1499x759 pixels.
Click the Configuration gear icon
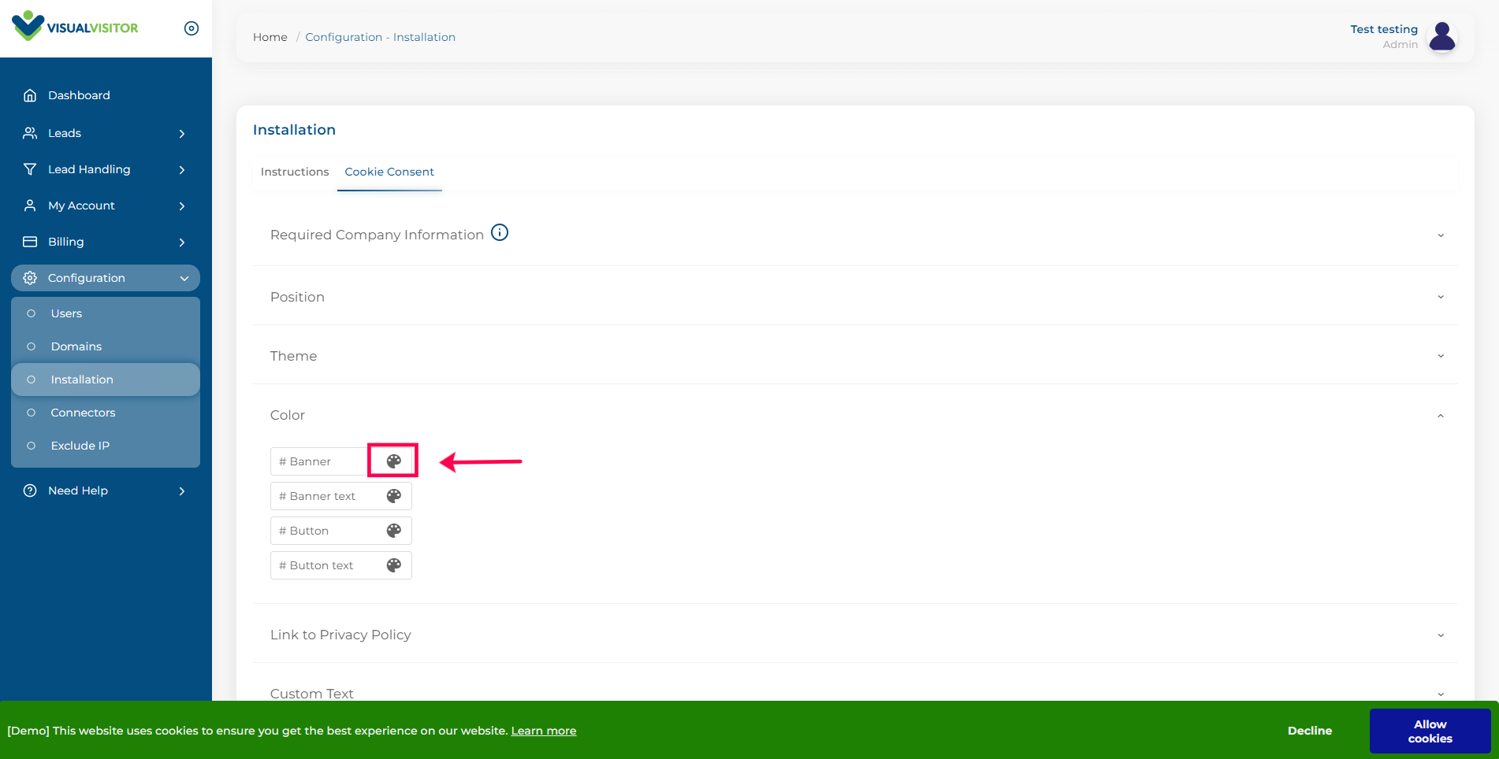(30, 278)
